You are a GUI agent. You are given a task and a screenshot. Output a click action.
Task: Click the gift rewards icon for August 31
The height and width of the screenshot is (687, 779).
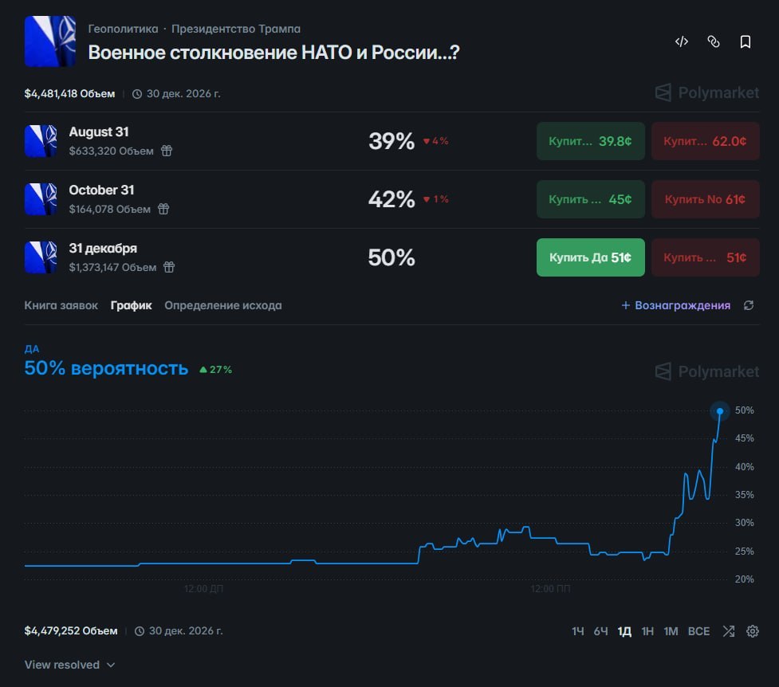(167, 151)
